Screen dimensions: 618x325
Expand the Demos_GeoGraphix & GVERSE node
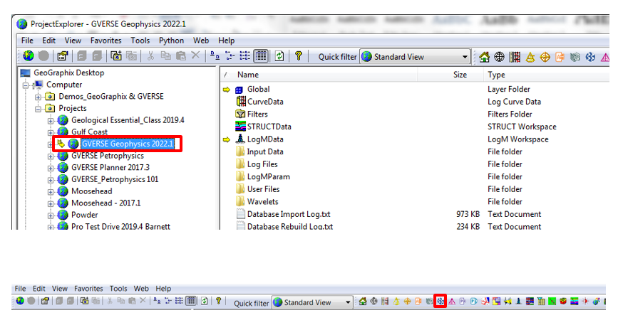click(38, 97)
